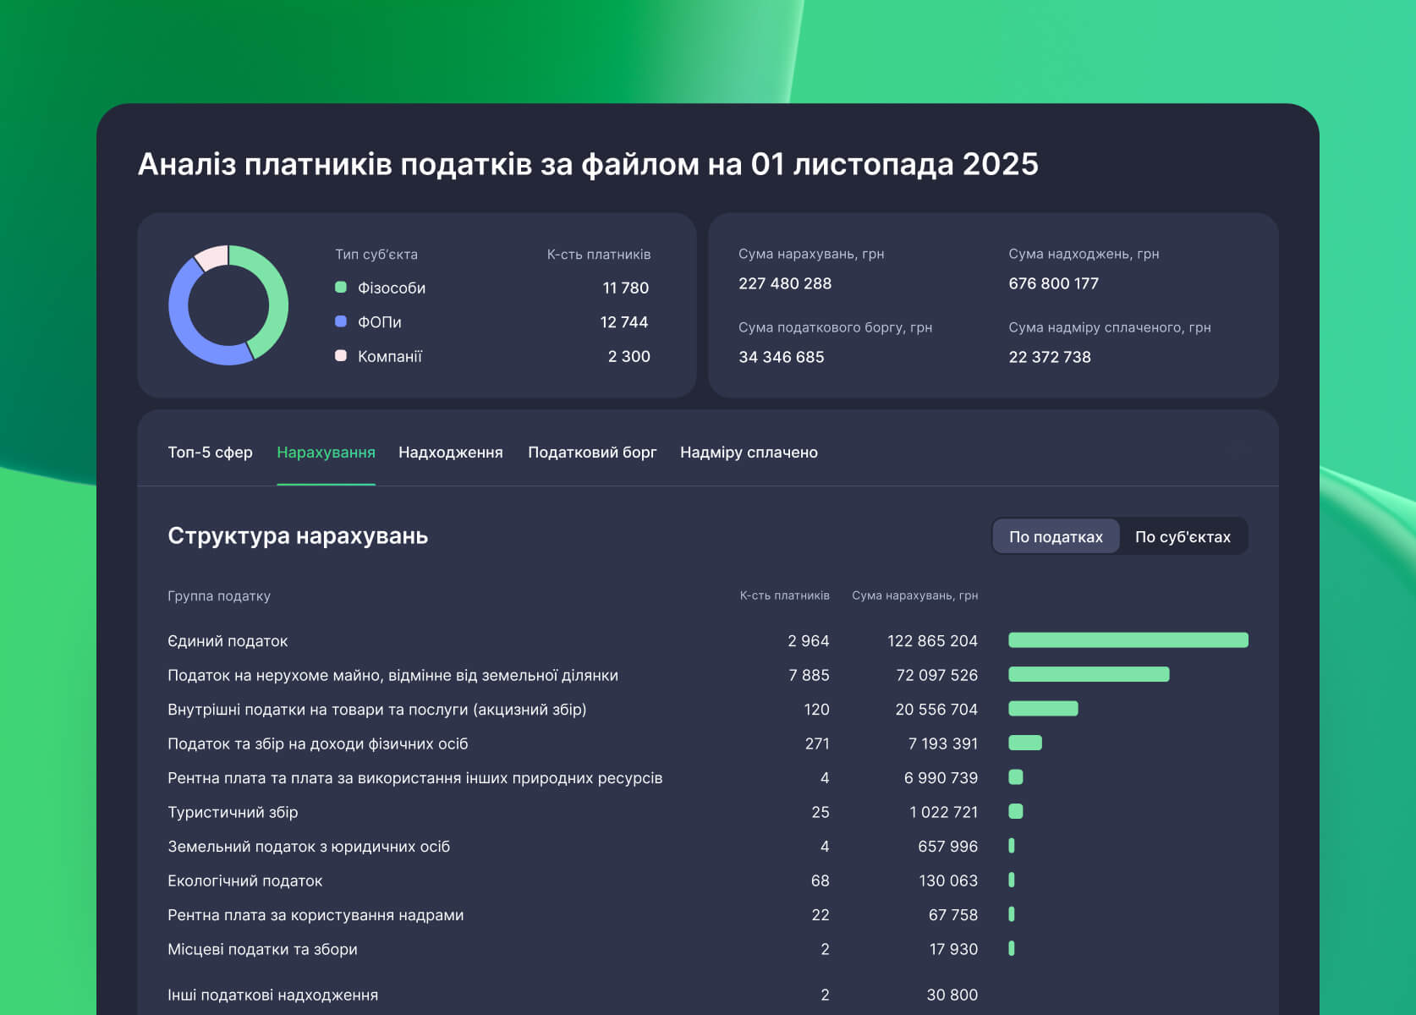The image size is (1416, 1015).
Task: Click the Фізособи legend label
Action: click(392, 288)
